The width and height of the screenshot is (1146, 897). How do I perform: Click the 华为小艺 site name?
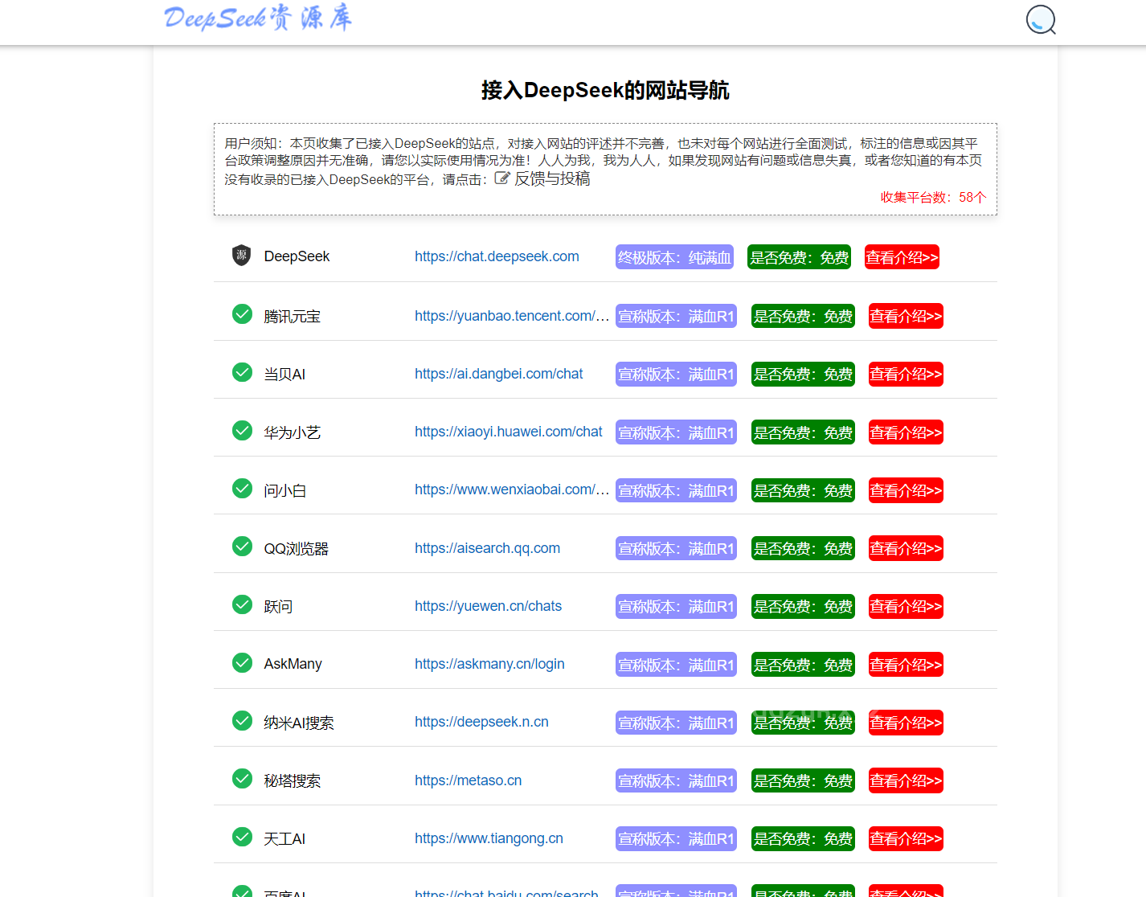click(x=292, y=432)
